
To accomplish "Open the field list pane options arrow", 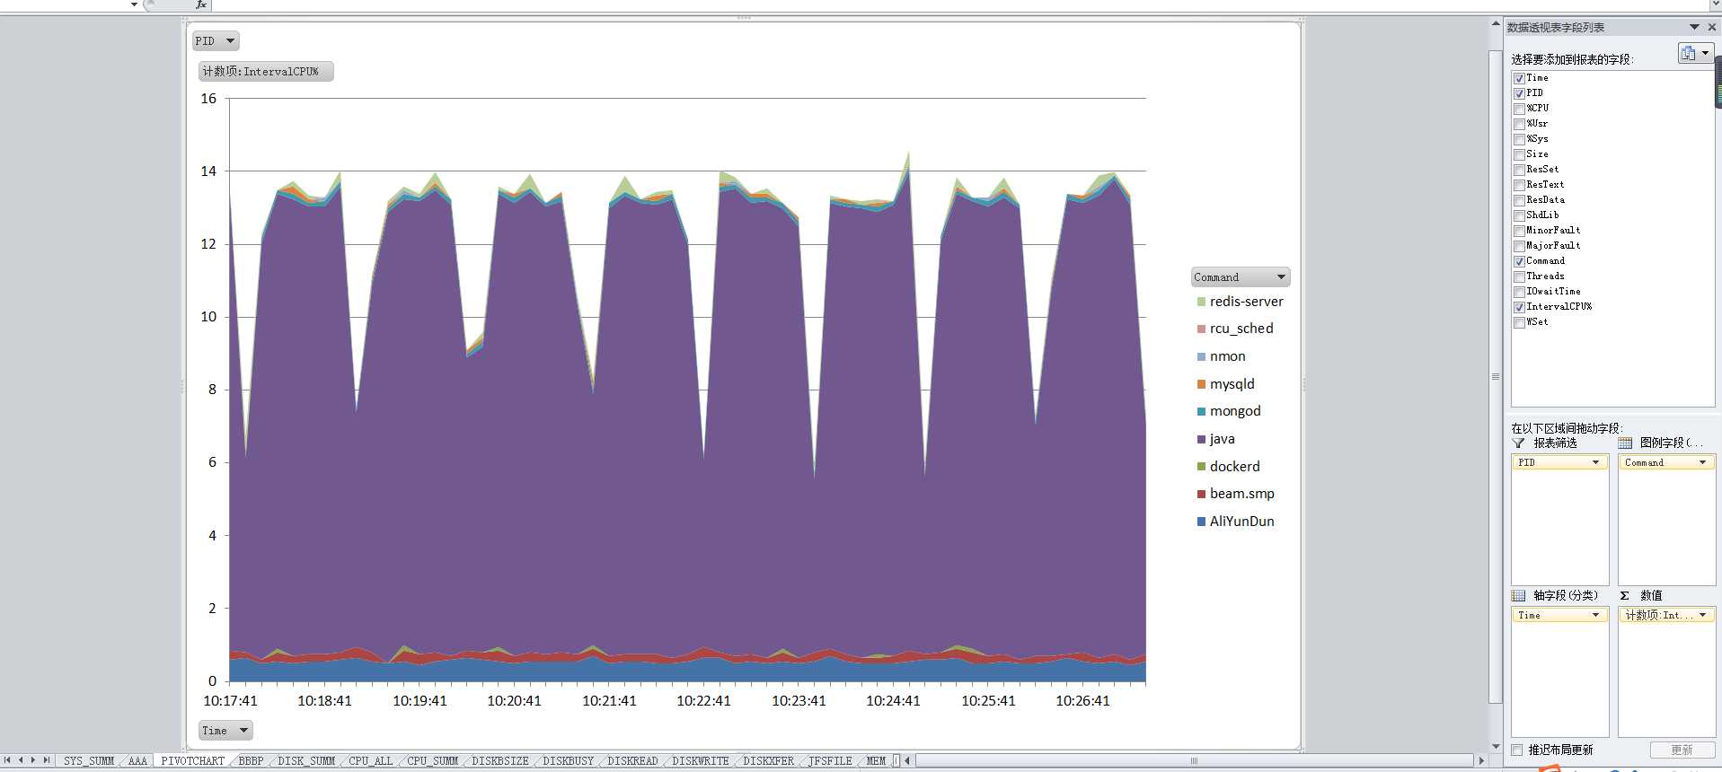I will [x=1694, y=27].
